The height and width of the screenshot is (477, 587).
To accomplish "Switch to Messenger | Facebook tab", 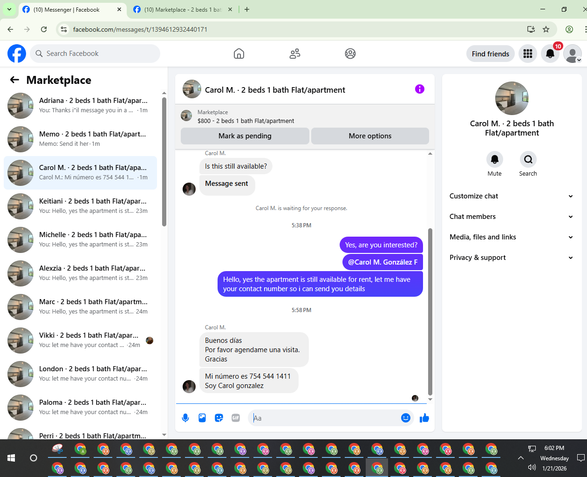I will click(72, 10).
